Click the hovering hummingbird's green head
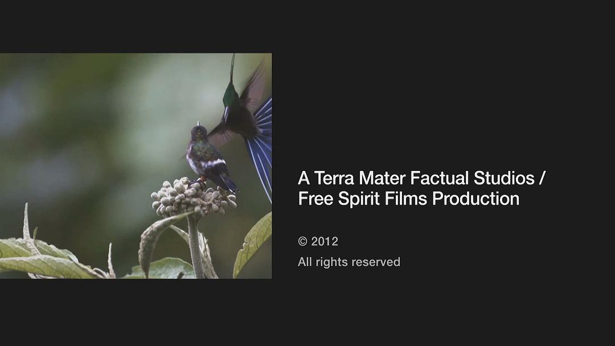This screenshot has width=615, height=346. point(230,94)
